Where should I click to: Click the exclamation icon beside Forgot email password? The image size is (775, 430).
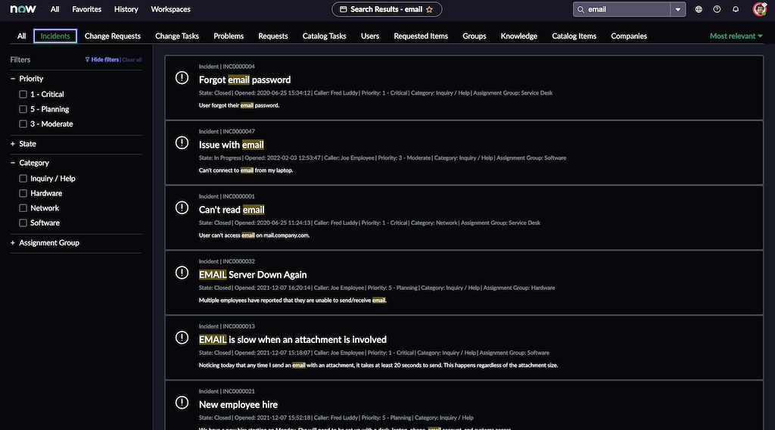coord(182,77)
